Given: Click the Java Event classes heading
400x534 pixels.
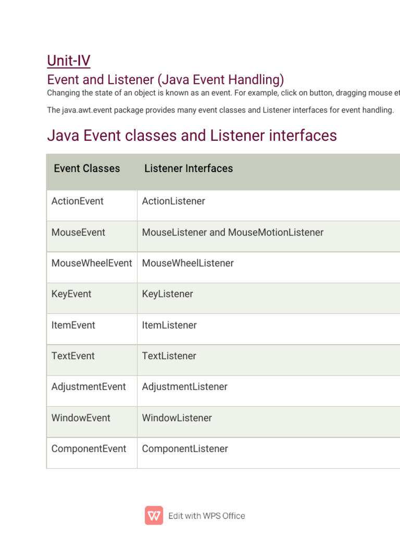Looking at the screenshot, I should tap(192, 136).
